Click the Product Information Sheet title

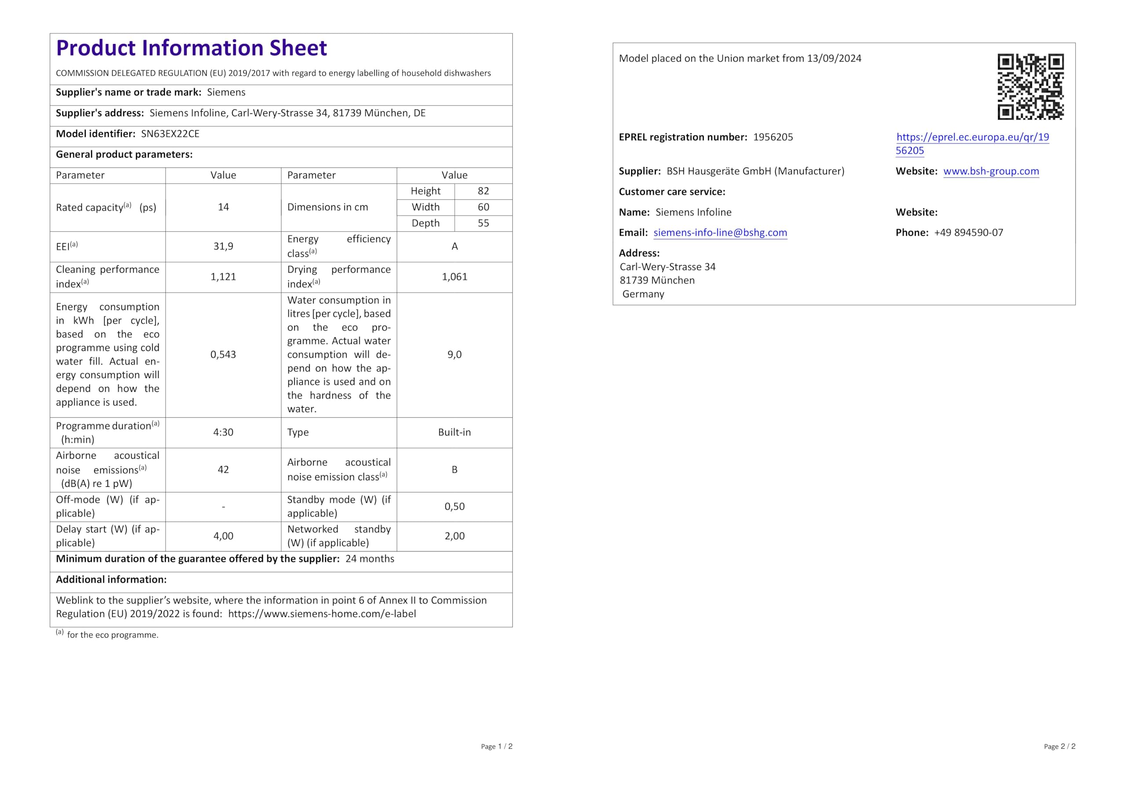tap(191, 48)
